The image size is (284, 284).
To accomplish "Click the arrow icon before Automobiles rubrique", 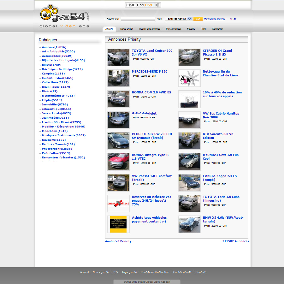I will click(40, 56).
